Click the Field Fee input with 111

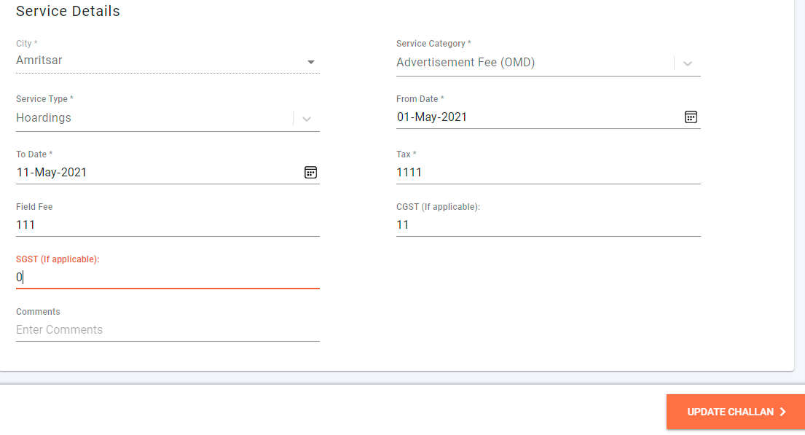(167, 225)
